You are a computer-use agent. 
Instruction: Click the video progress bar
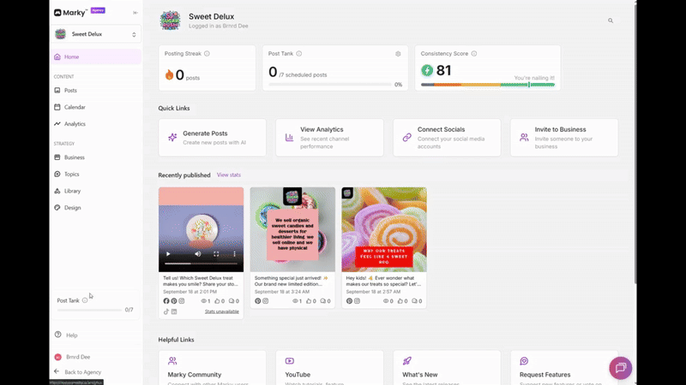201,264
